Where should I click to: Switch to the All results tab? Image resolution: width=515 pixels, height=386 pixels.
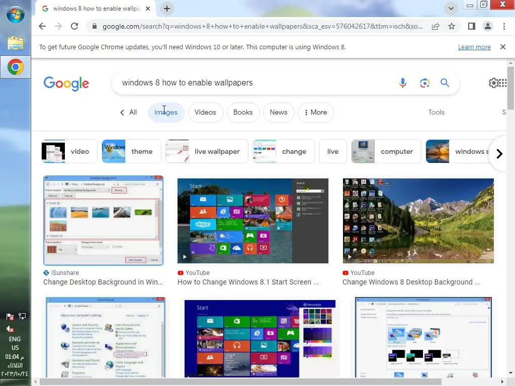129,112
